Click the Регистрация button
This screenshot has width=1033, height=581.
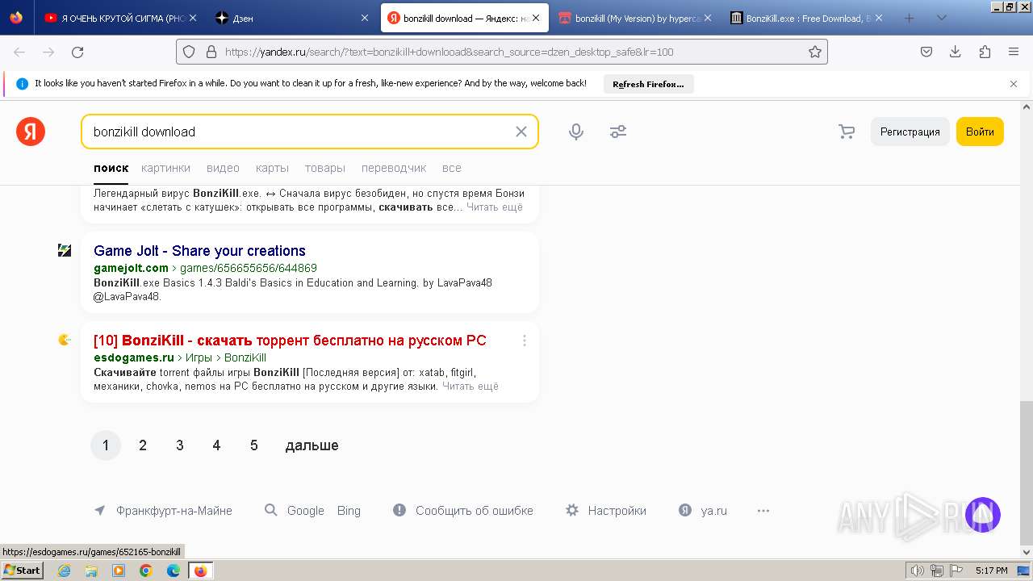pyautogui.click(x=910, y=132)
